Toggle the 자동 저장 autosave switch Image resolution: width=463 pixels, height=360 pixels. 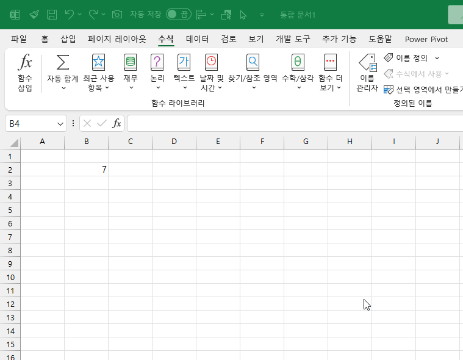pyautogui.click(x=178, y=14)
